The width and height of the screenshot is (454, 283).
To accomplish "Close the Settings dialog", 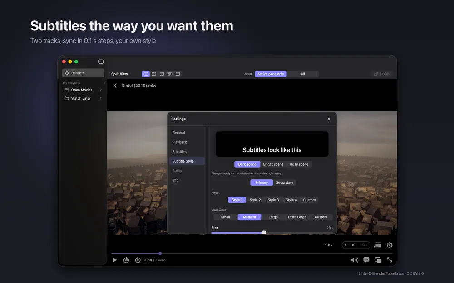I will click(x=329, y=119).
